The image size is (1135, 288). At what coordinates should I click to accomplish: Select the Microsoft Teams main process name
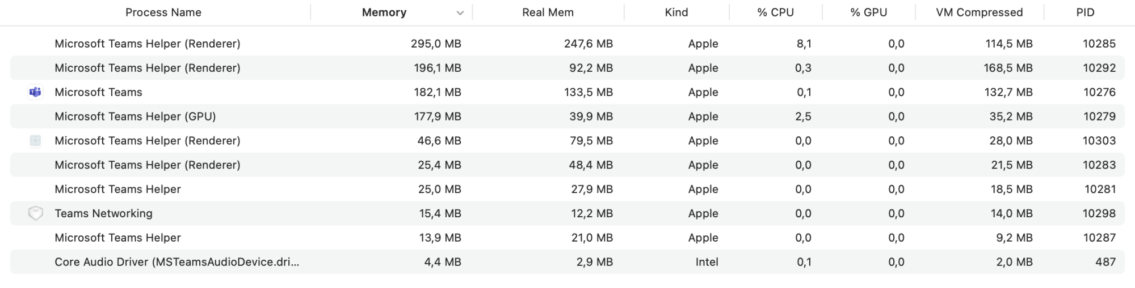click(98, 92)
